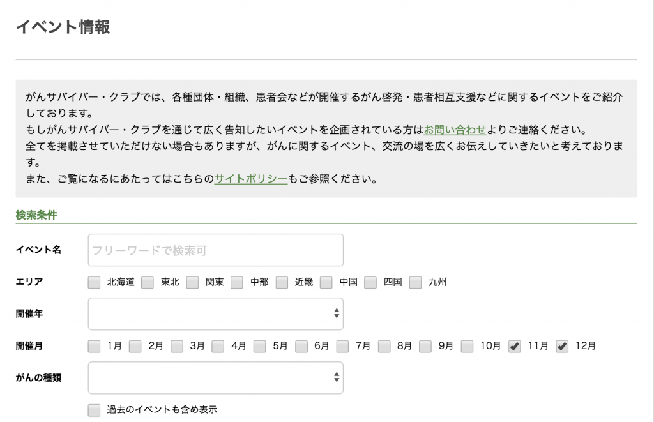
Task: Check the 1月 month checkbox
Action: (95, 346)
